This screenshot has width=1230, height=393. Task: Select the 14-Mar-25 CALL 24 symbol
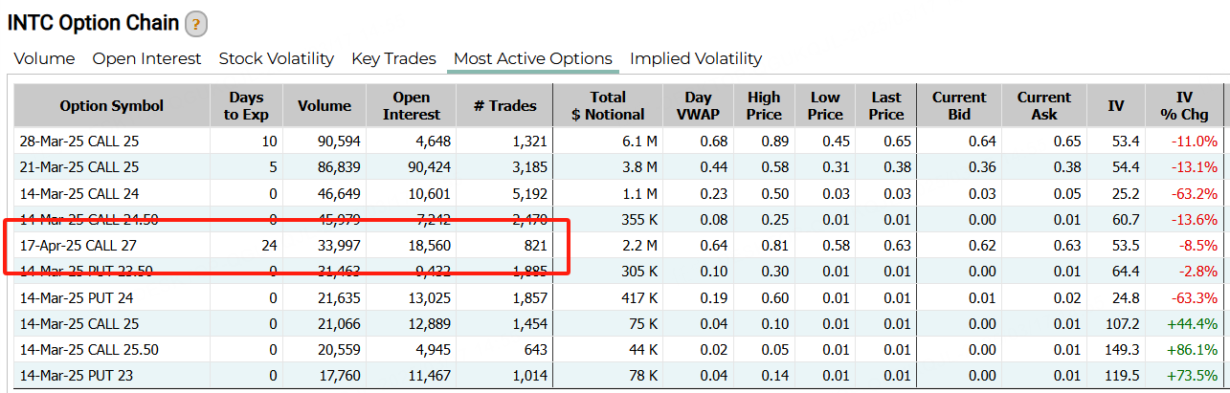point(79,193)
